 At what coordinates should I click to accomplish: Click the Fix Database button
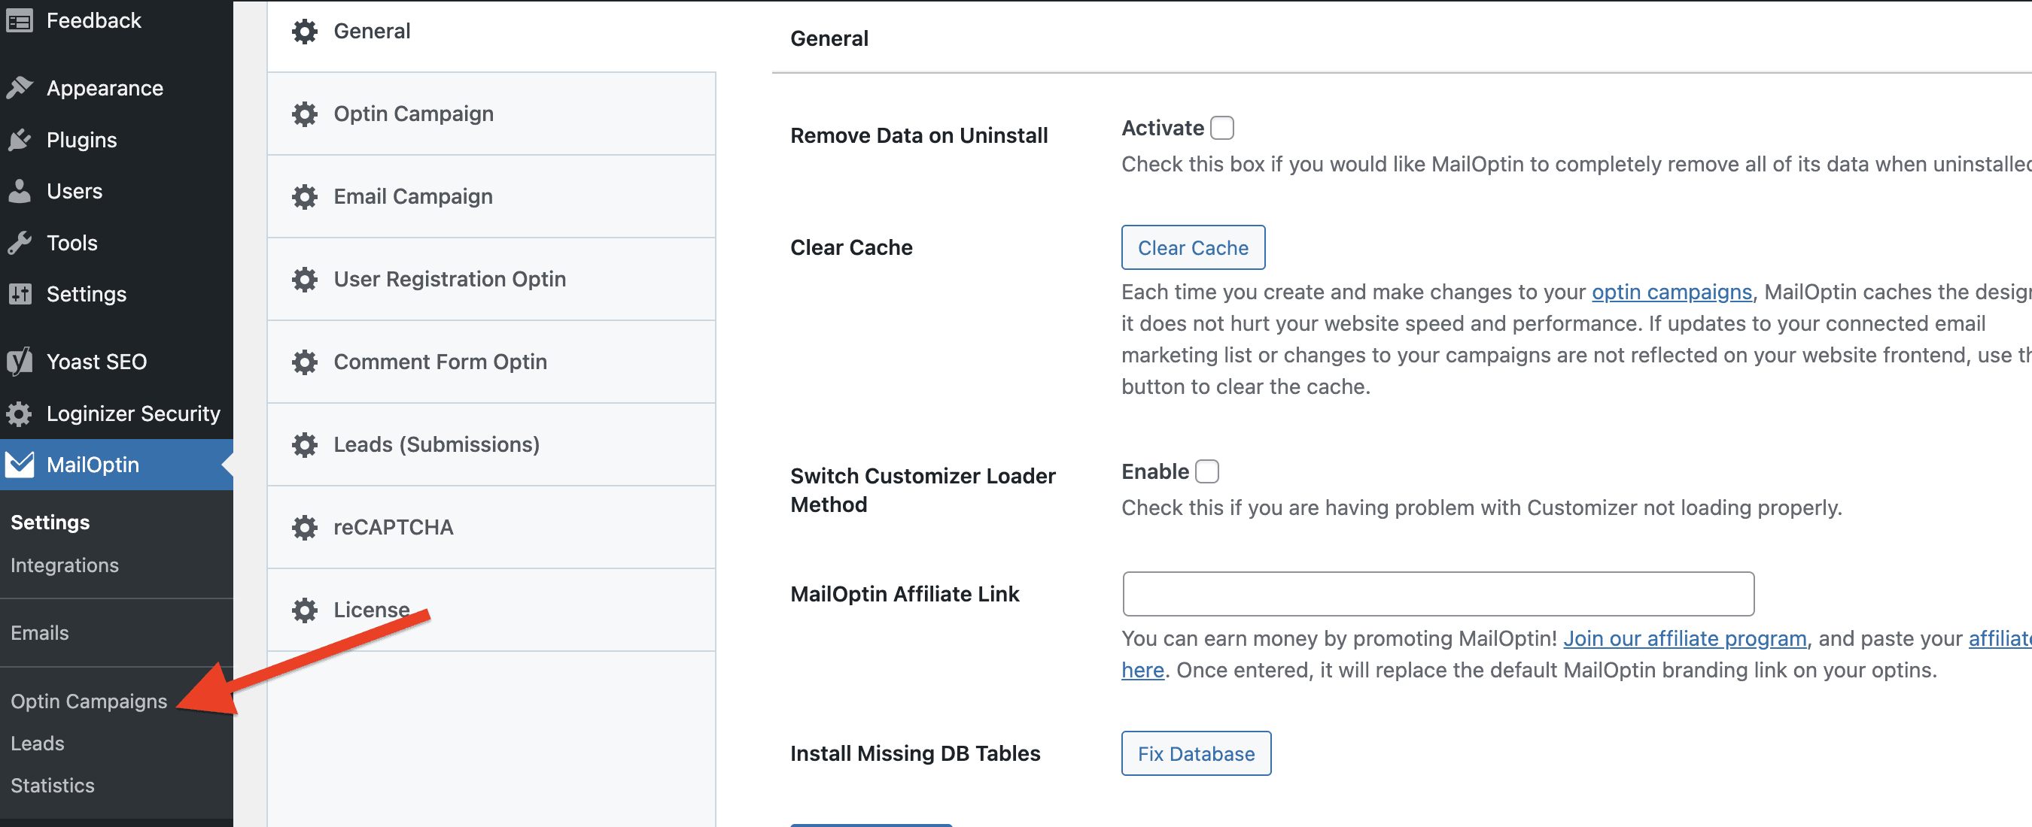pos(1196,753)
